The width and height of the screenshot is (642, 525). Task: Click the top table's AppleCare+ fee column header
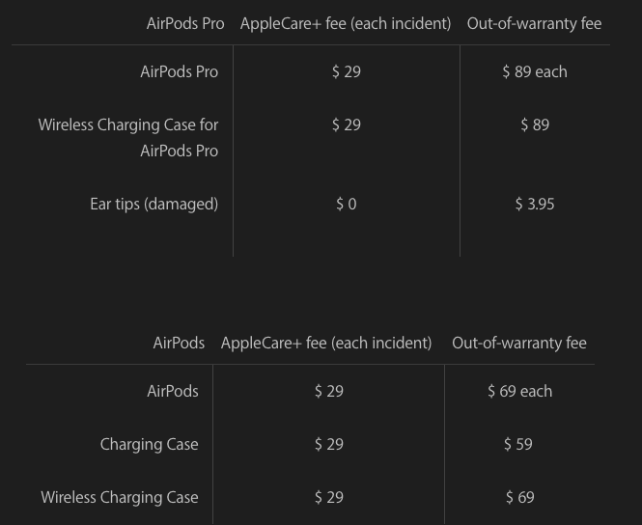click(x=345, y=23)
